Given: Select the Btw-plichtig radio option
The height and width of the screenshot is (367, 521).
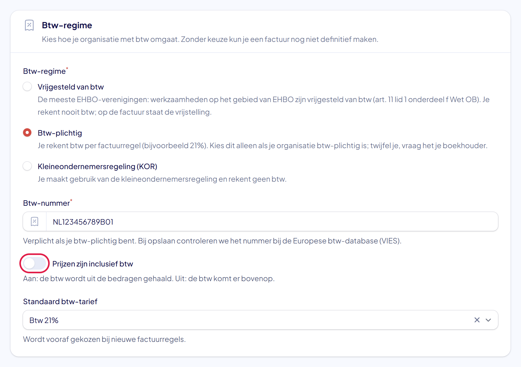Looking at the screenshot, I should 27,132.
